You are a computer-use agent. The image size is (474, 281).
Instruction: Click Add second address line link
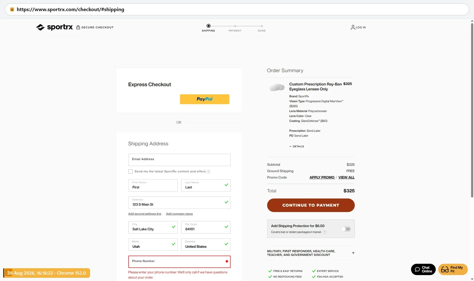tap(145, 214)
